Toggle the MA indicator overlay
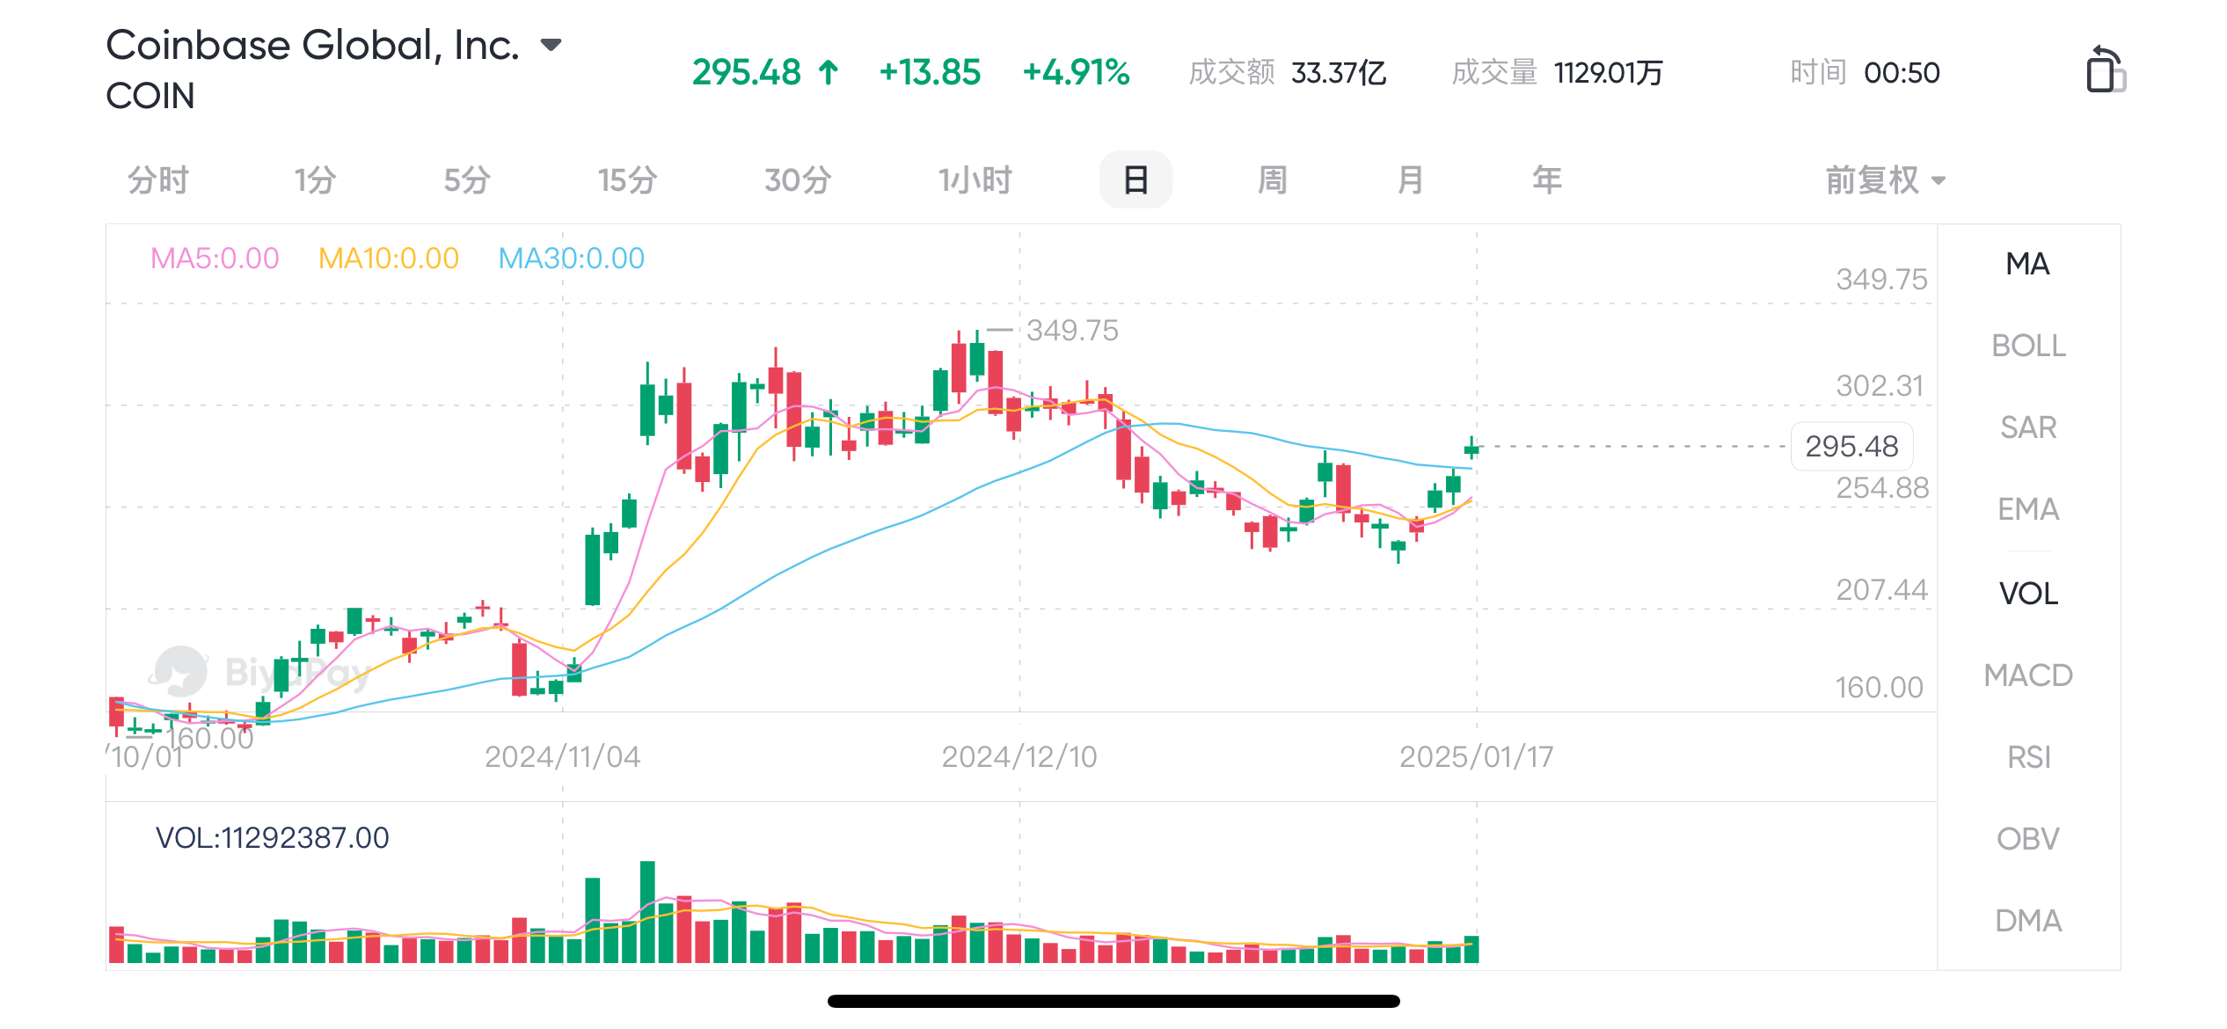The image size is (2227, 1029). [x=2027, y=264]
